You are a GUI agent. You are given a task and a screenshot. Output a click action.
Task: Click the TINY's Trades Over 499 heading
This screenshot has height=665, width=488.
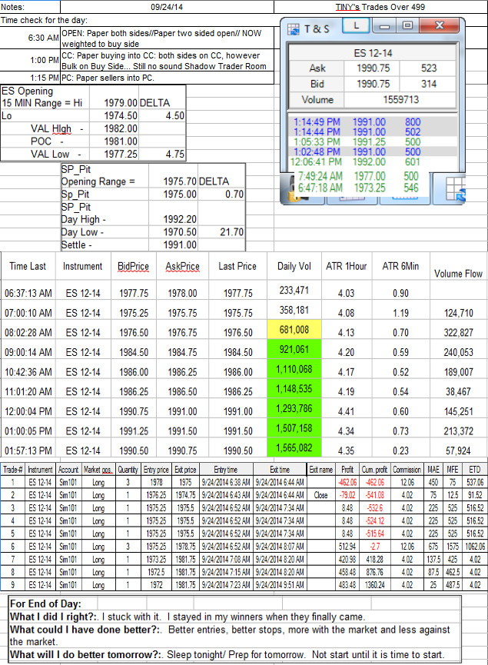(x=380, y=7)
